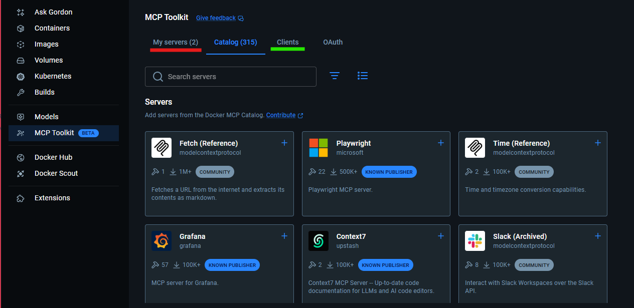This screenshot has height=308, width=634.
Task: Click the Grafana logo
Action: click(x=162, y=241)
